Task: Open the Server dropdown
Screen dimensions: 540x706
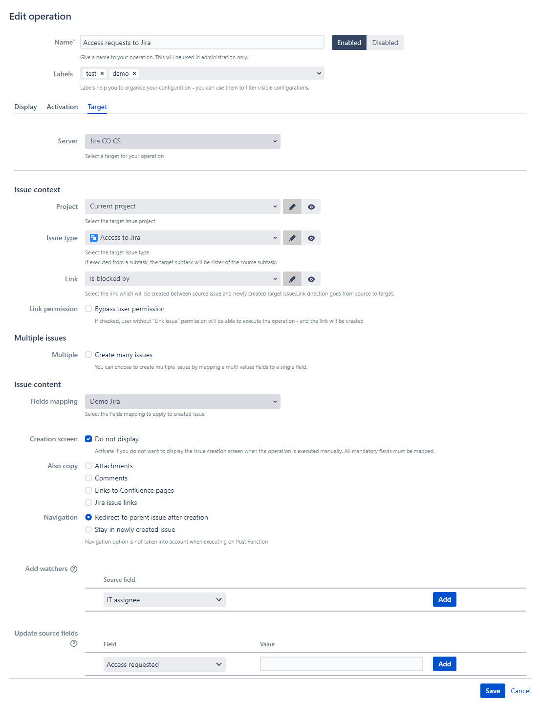Action: pyautogui.click(x=182, y=141)
